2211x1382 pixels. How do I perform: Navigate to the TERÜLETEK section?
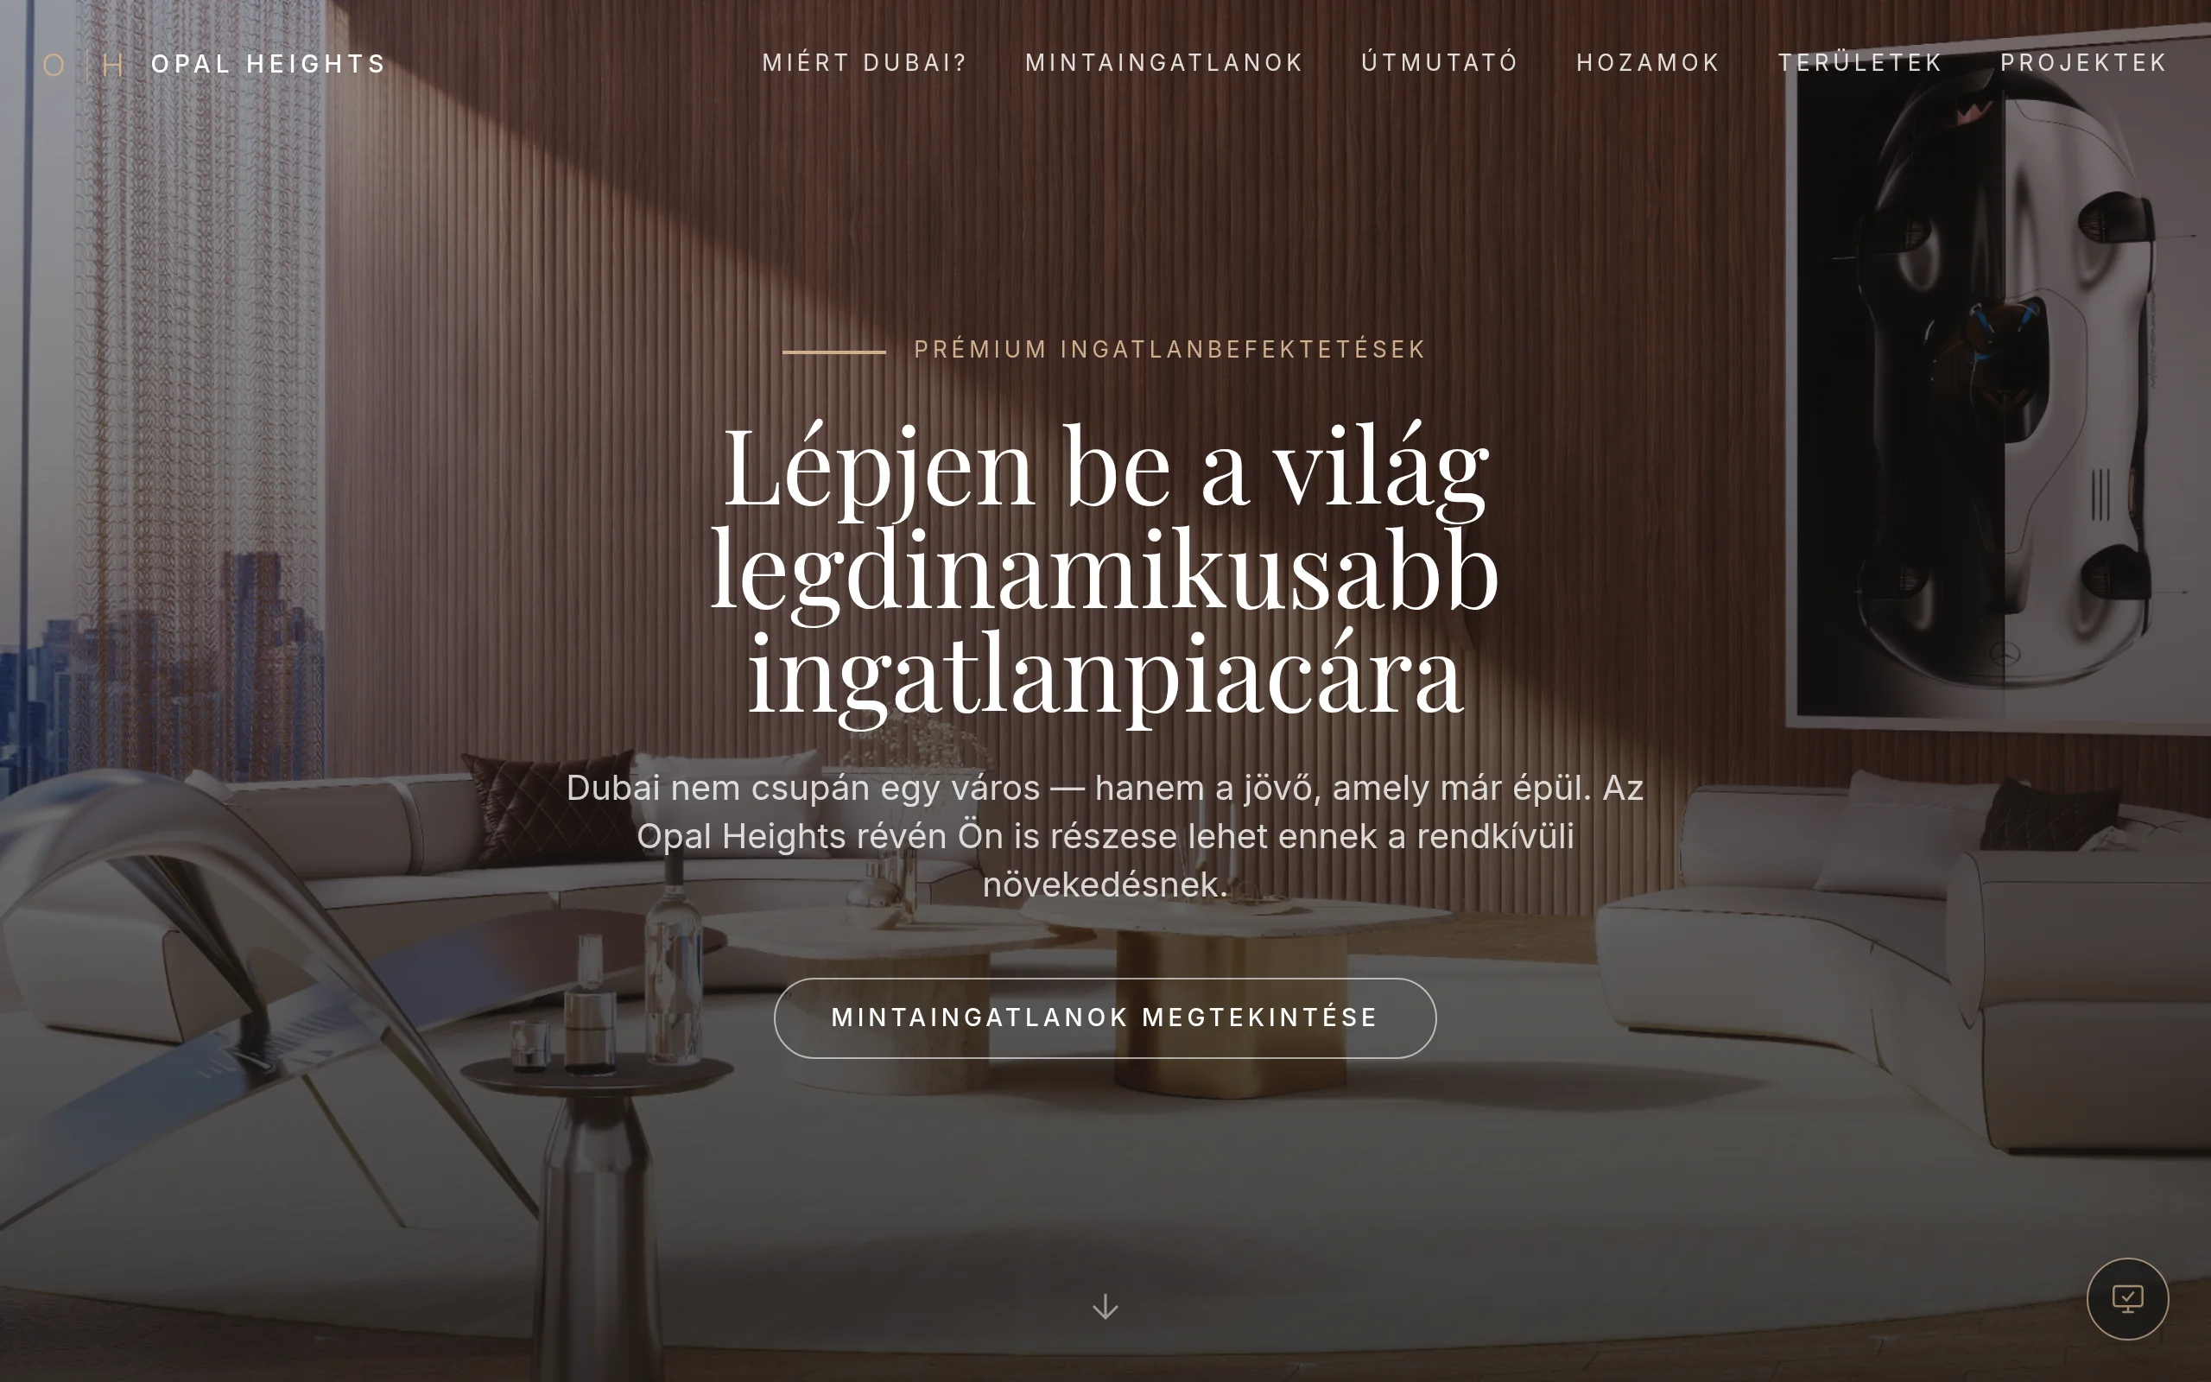pos(1859,63)
